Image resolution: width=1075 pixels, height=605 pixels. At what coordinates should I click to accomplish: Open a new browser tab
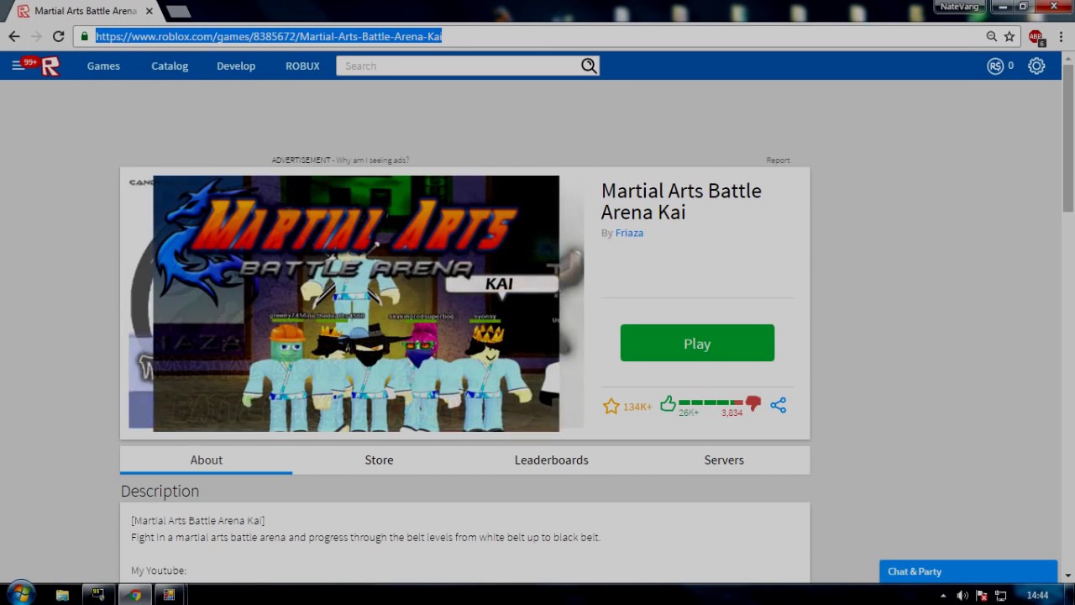(178, 11)
